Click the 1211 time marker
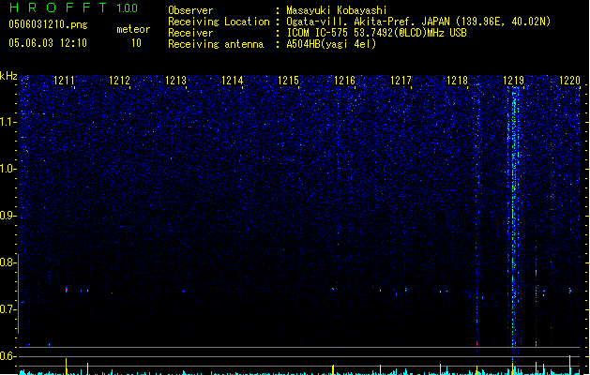 click(x=64, y=81)
